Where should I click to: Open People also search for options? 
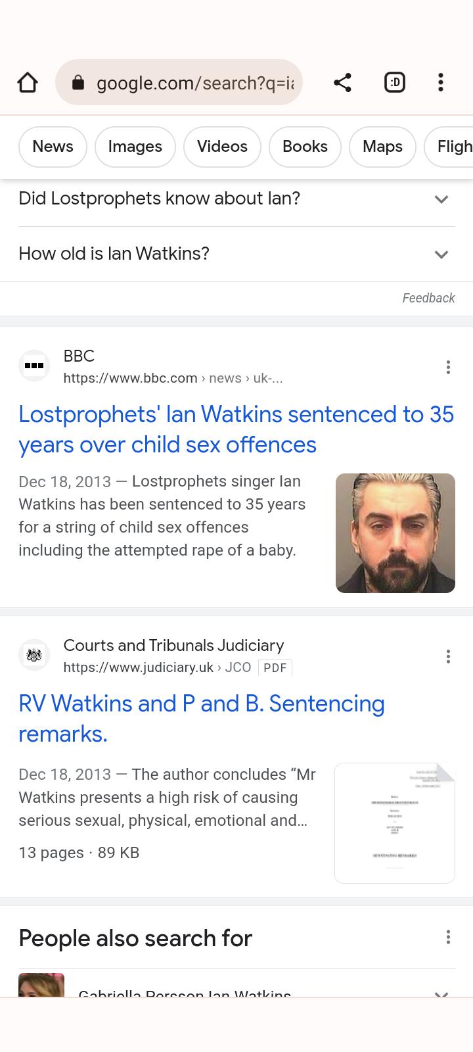pos(448,937)
